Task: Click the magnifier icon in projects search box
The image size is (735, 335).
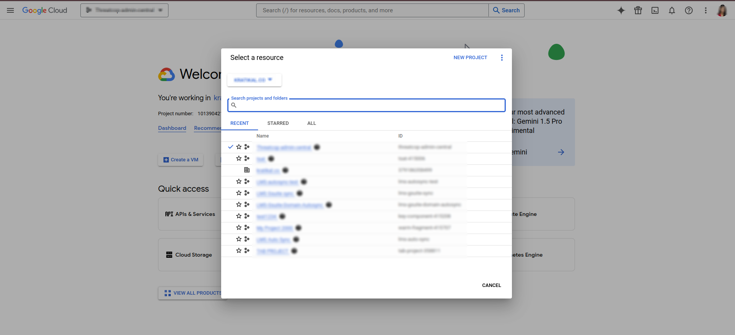Action: 233,105
